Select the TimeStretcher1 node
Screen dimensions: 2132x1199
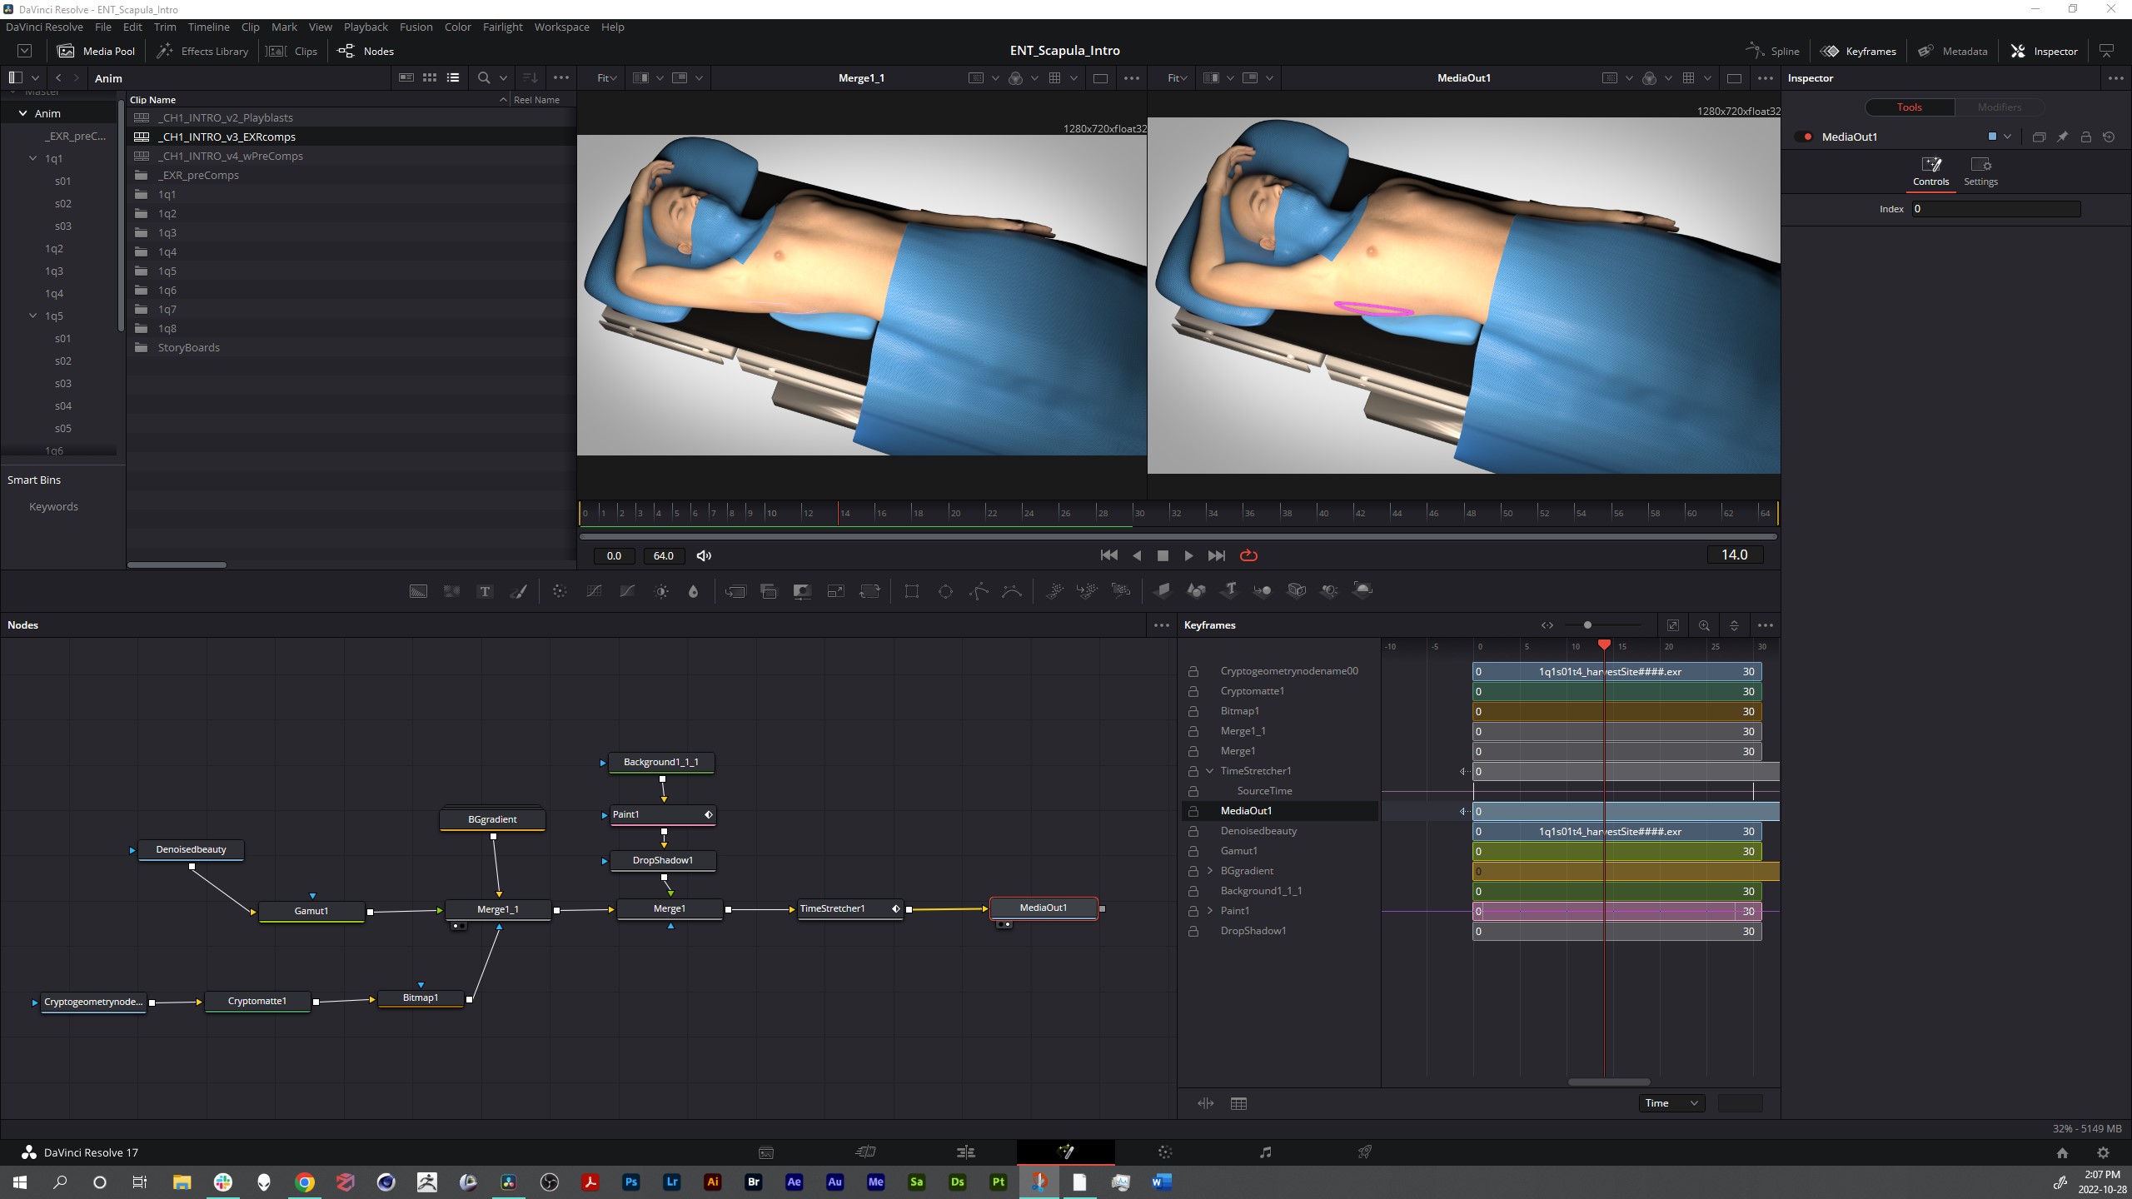(849, 908)
